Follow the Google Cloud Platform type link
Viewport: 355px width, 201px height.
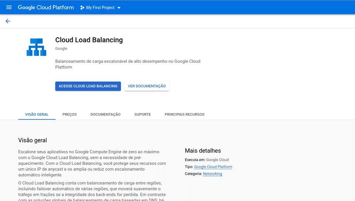pos(213,167)
